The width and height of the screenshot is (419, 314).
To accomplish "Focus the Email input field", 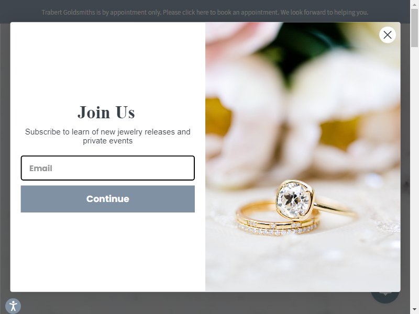I will tap(108, 168).
